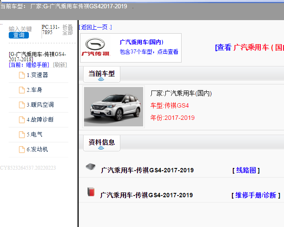Click the 刷新 refresh link
Screen dimensions: 284x227
(x=60, y=65)
